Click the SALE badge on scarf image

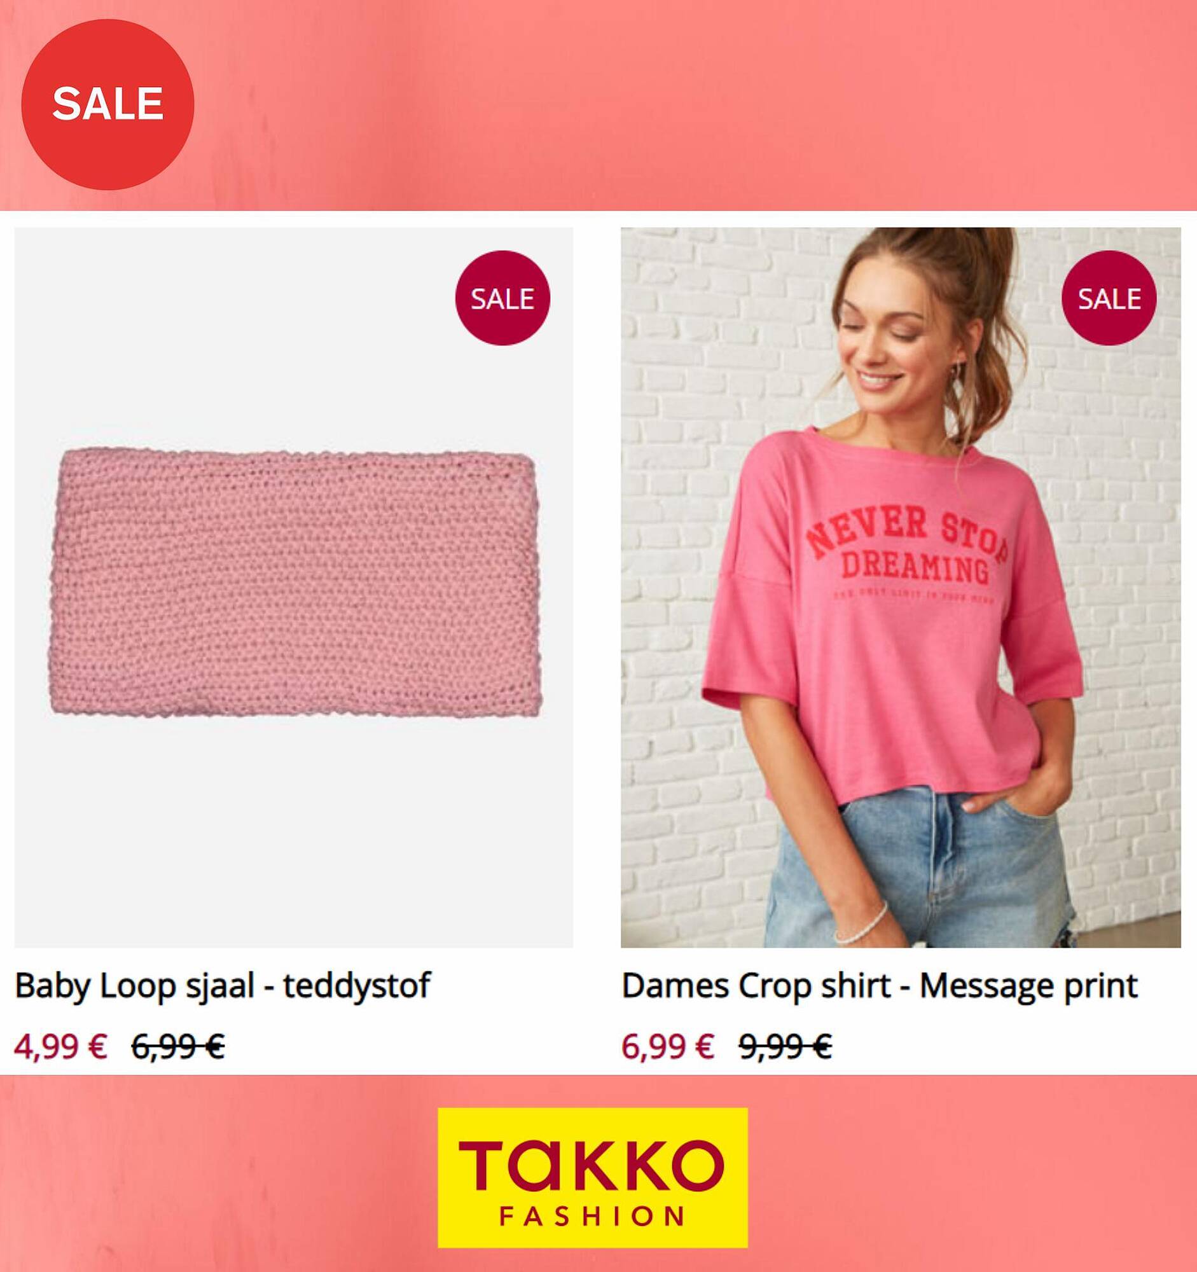tap(502, 298)
